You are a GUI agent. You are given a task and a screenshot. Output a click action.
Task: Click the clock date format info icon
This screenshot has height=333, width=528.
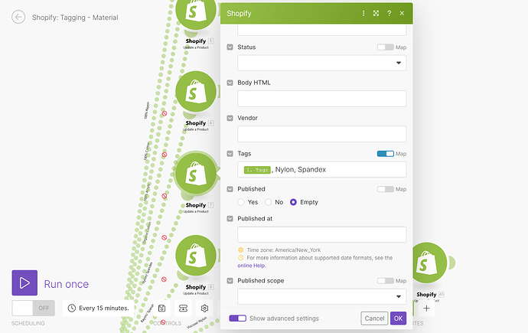coord(241,258)
